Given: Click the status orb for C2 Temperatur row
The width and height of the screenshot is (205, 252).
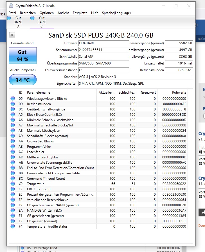Looking at the screenshot, I should (13, 184).
